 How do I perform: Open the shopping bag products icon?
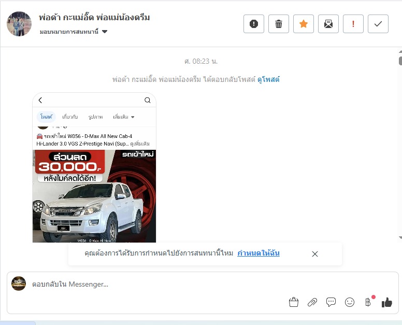(x=294, y=302)
